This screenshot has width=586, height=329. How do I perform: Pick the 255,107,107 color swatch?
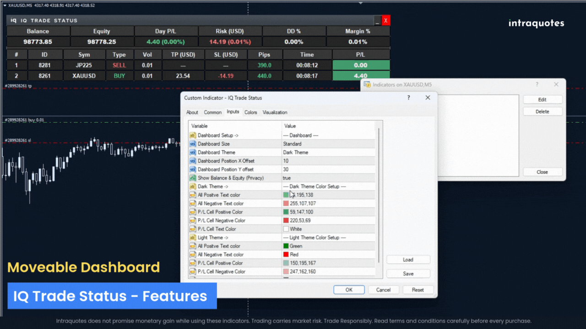click(286, 203)
